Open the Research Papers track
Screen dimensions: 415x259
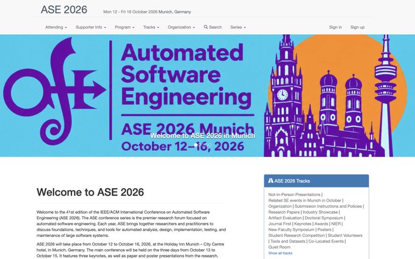[284, 212]
